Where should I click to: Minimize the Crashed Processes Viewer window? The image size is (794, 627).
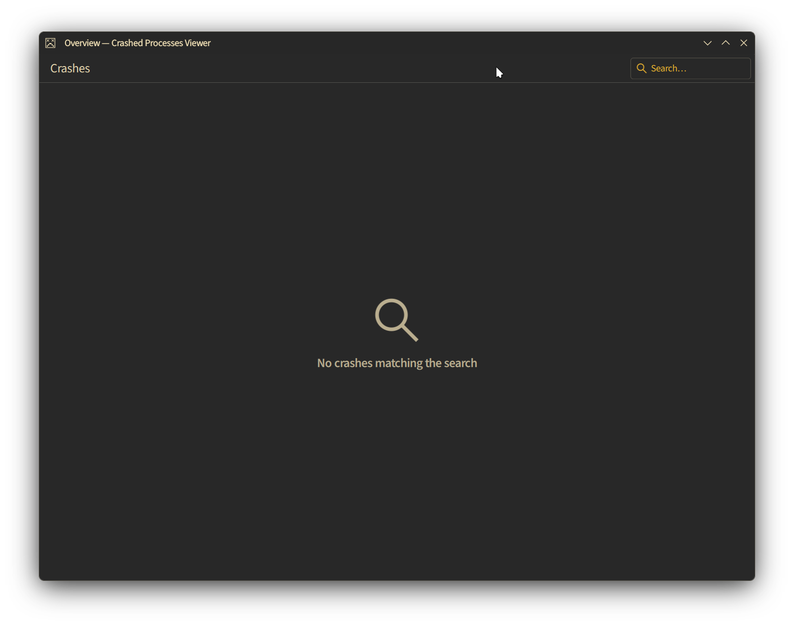[x=707, y=43]
